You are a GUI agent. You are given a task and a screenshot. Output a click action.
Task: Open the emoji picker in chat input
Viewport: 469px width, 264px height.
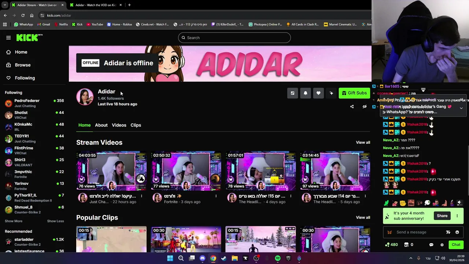point(457,232)
